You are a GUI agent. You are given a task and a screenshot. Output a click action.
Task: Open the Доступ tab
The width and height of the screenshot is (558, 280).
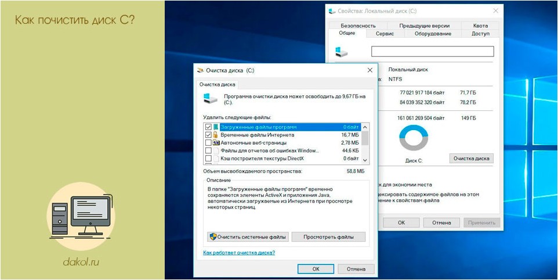480,34
